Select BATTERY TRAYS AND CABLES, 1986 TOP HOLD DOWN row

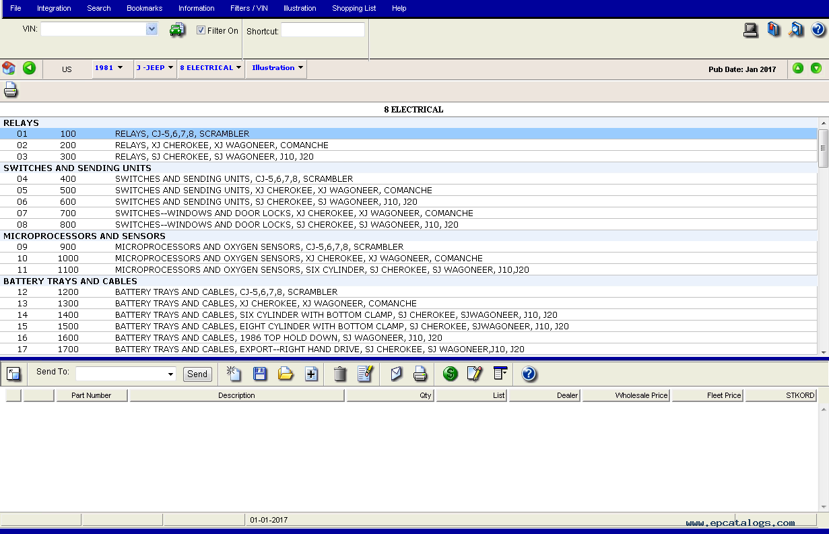(409, 338)
